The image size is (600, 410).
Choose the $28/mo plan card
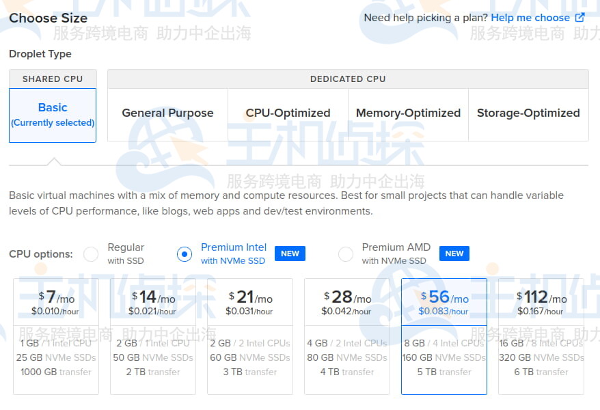point(347,337)
